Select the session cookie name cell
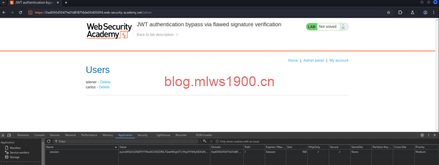 click(x=82, y=152)
